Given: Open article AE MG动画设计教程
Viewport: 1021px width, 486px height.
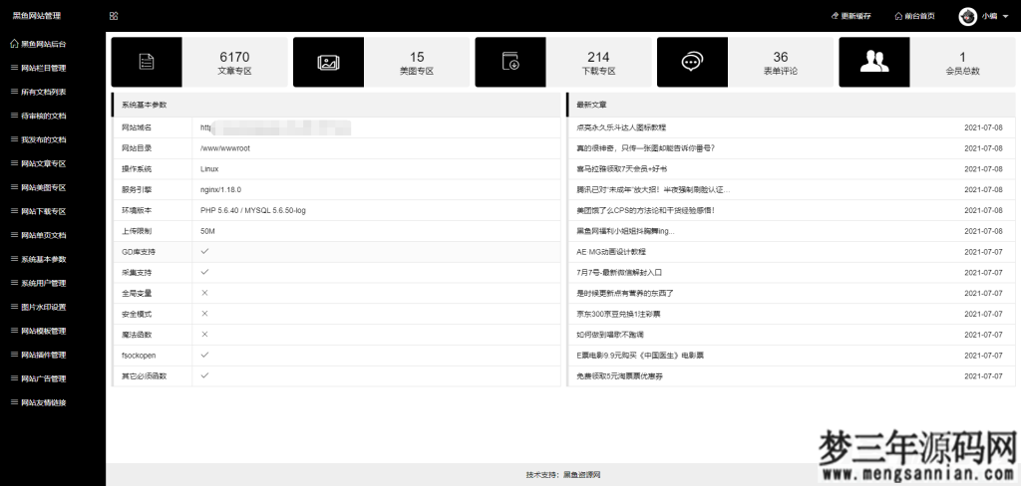Looking at the screenshot, I should tap(611, 252).
